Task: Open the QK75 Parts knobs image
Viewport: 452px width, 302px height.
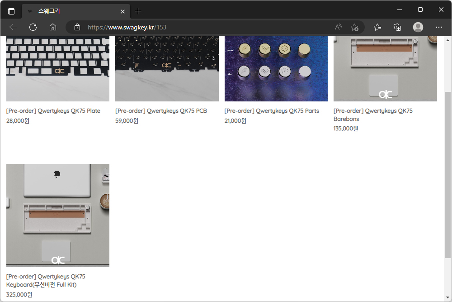Action: pos(276,69)
